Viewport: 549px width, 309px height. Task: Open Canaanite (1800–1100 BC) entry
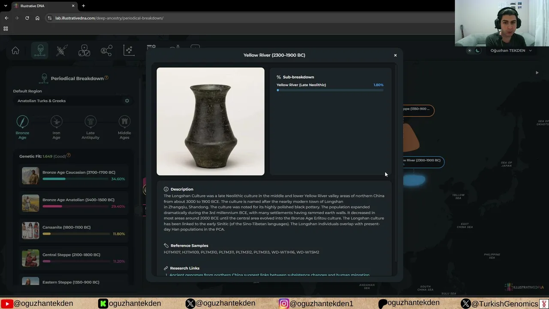pyautogui.click(x=74, y=230)
